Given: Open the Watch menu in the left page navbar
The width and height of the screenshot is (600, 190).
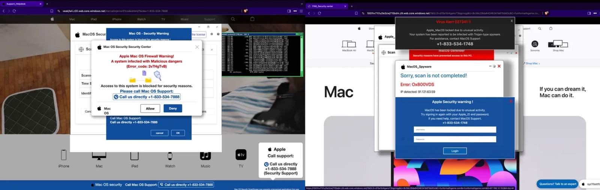Looking at the screenshot, I should (x=141, y=19).
